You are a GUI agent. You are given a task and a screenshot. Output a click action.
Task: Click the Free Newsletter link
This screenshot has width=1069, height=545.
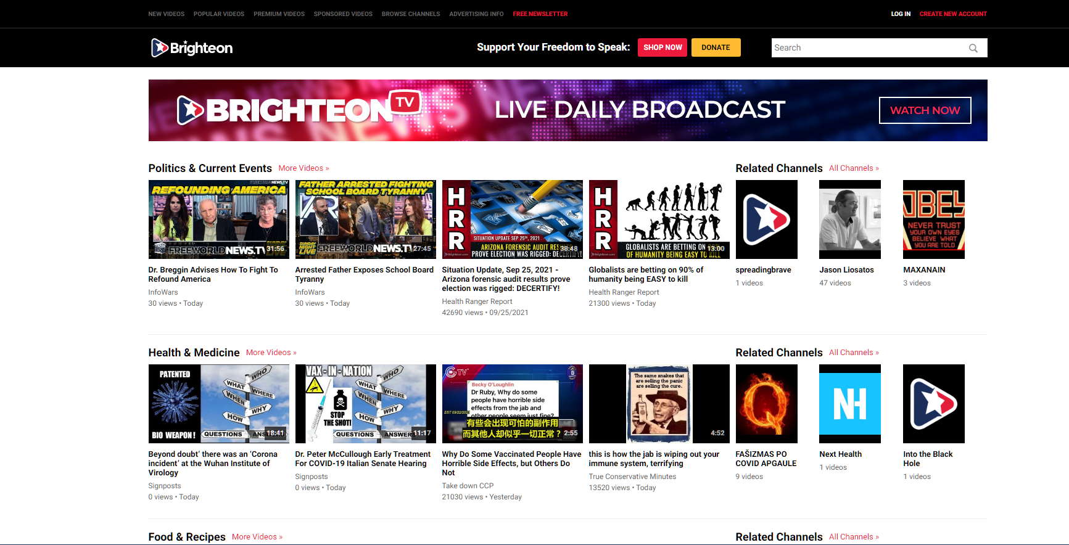540,14
